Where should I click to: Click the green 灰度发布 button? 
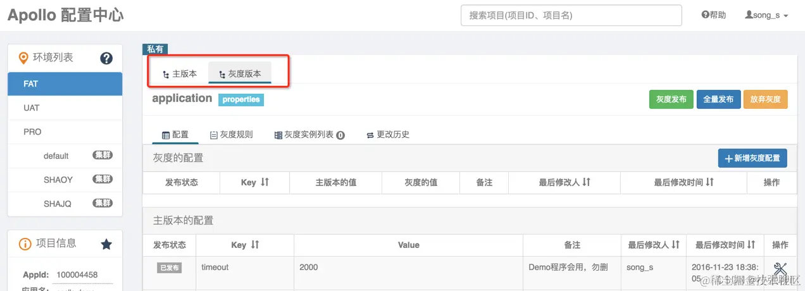tap(671, 99)
